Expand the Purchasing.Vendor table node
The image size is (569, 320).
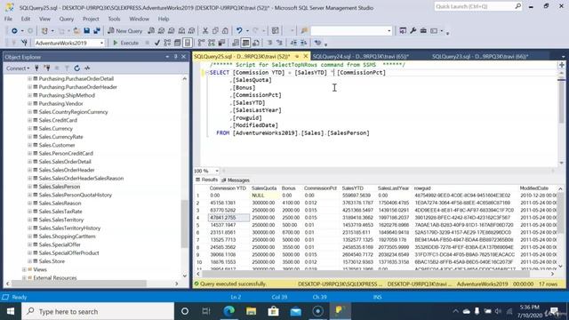29,103
